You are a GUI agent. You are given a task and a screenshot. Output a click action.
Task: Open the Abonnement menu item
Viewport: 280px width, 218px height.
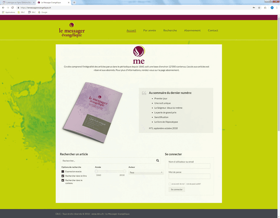pos(192,30)
